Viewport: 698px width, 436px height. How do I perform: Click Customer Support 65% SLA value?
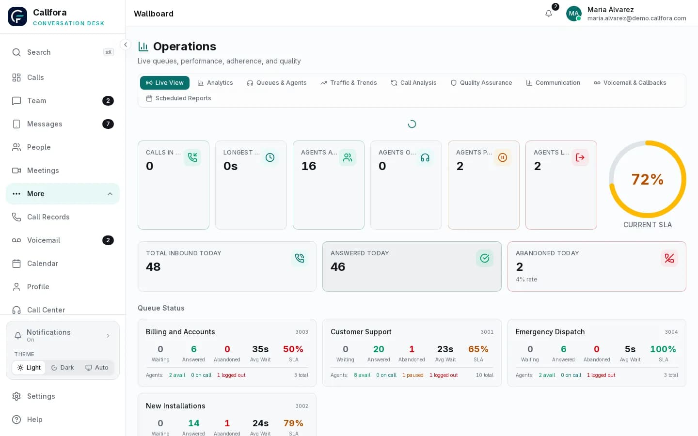pos(478,349)
